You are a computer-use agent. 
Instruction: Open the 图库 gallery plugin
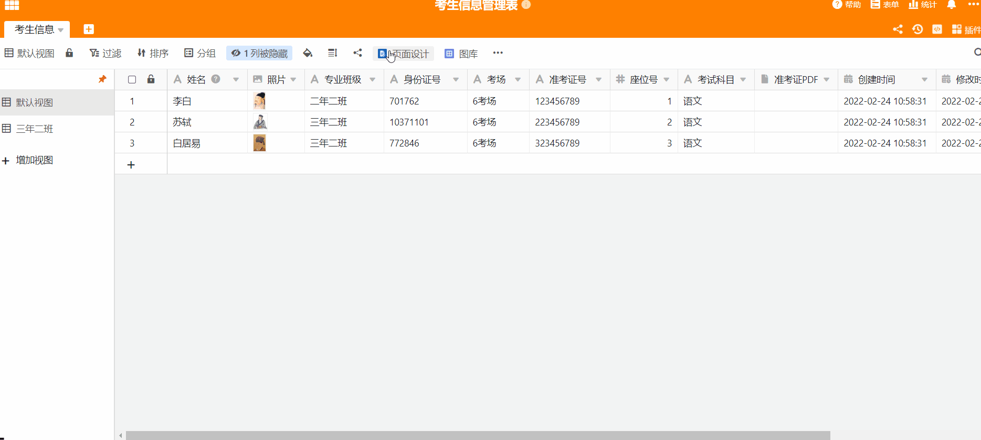[461, 54]
